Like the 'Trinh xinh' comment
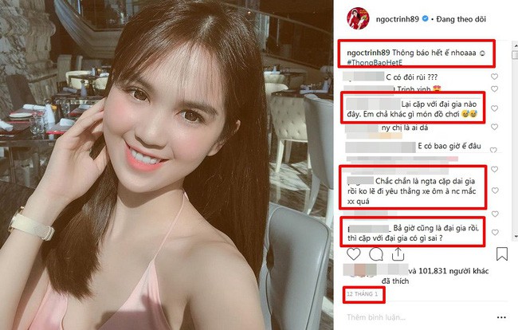This screenshot has height=330, width=518. tap(494, 88)
